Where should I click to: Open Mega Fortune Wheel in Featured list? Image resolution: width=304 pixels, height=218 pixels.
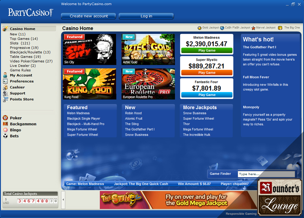pos(82,129)
